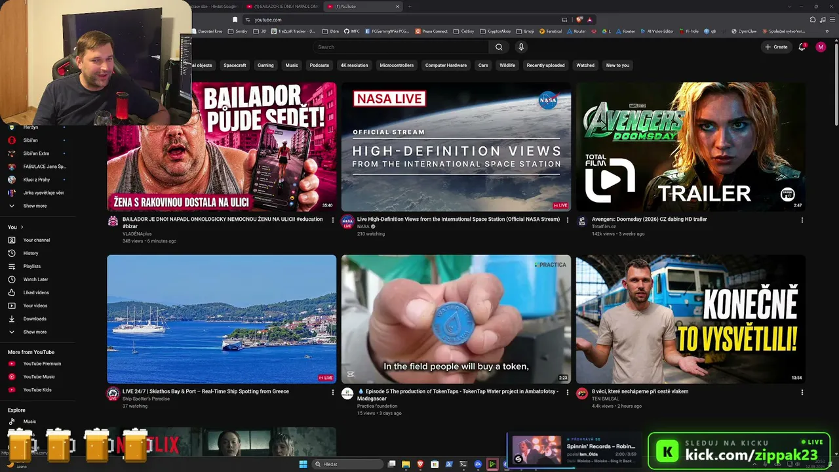839x472 pixels.
Task: Expand Show more under subscriptions
Action: [35, 206]
